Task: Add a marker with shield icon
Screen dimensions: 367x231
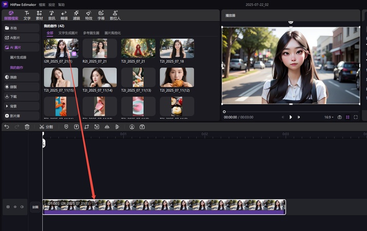Action: click(66, 127)
